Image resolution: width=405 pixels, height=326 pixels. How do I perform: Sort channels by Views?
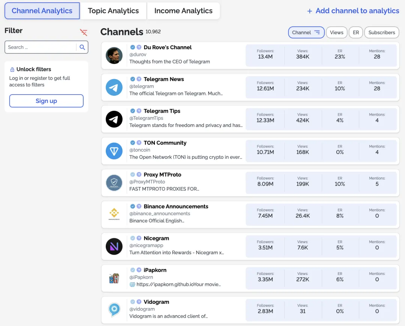[x=336, y=32]
